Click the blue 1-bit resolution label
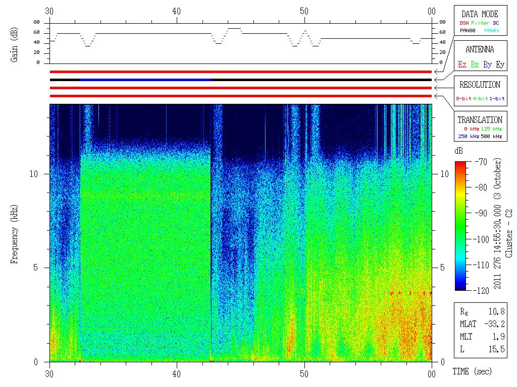The image size is (517, 387). click(497, 98)
